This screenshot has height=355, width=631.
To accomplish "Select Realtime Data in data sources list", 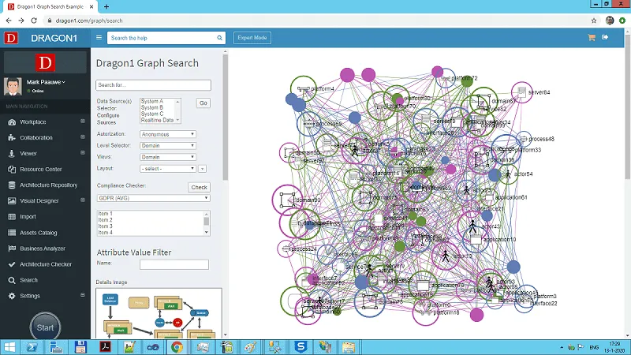I will click(158, 121).
